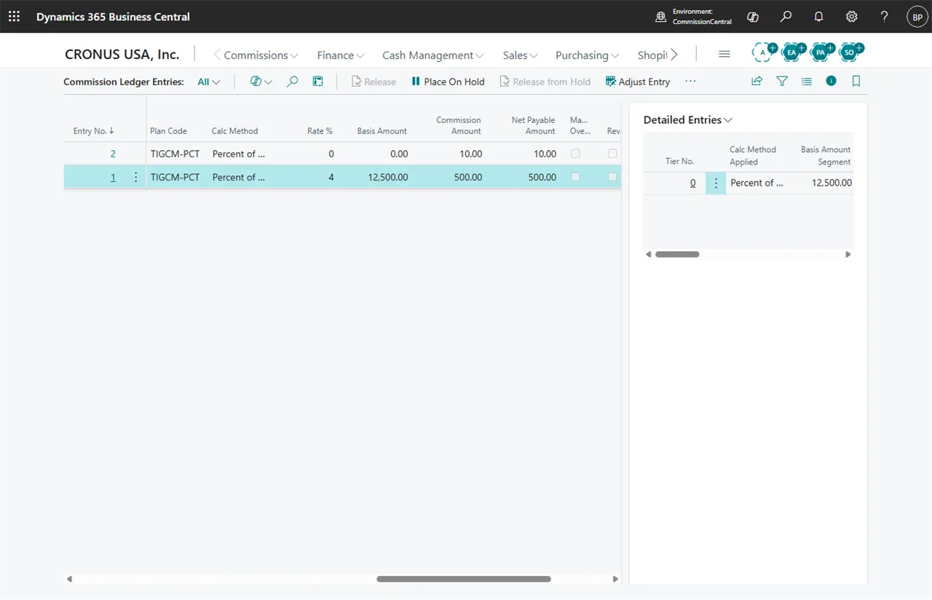Viewport: 932px width, 600px height.
Task: Click Adjust Entry button
Action: tap(638, 82)
